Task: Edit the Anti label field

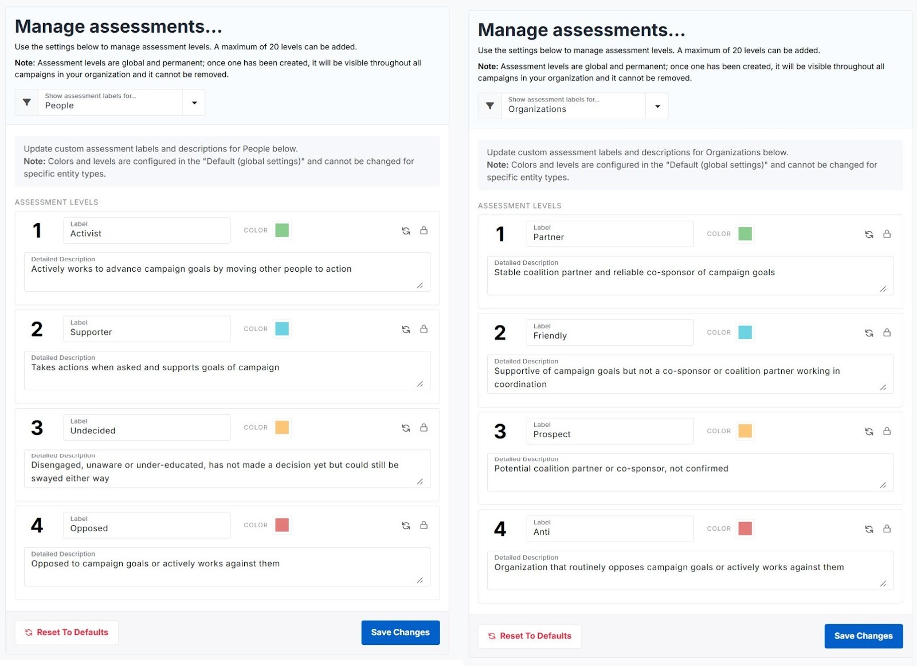Action: click(610, 528)
